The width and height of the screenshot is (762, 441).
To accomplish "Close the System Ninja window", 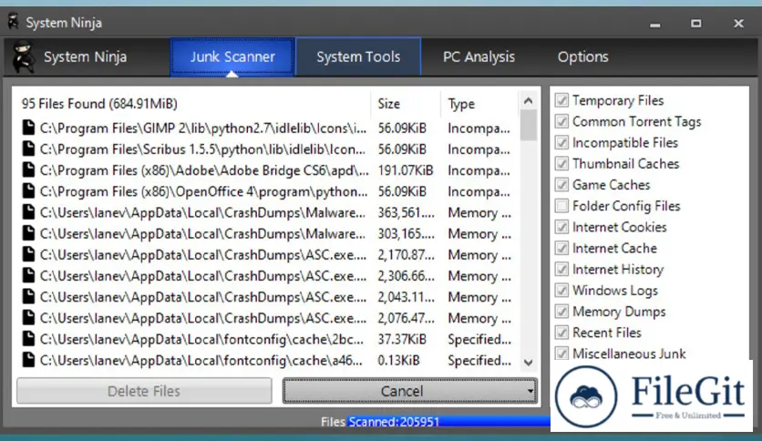I will (x=738, y=24).
